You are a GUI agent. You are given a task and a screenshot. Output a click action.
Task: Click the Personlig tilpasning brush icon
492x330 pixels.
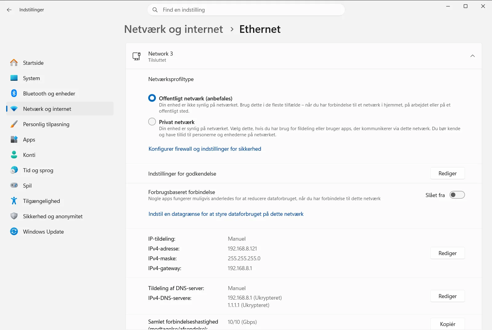pyautogui.click(x=14, y=124)
